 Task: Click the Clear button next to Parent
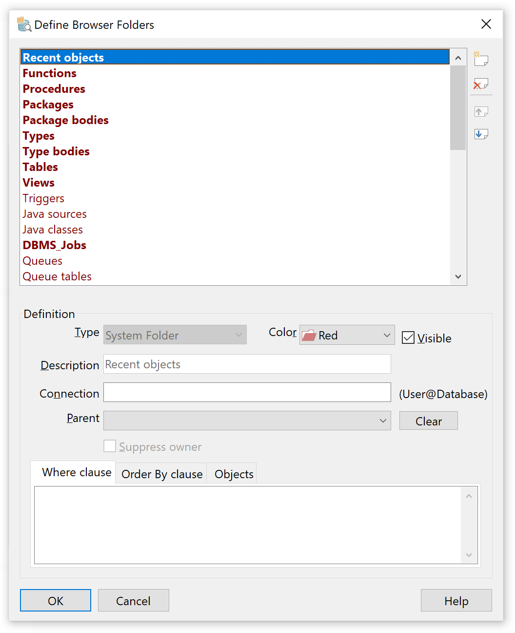click(428, 421)
